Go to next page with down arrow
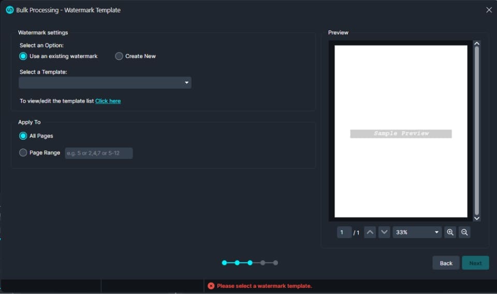The width and height of the screenshot is (497, 294). click(x=384, y=232)
